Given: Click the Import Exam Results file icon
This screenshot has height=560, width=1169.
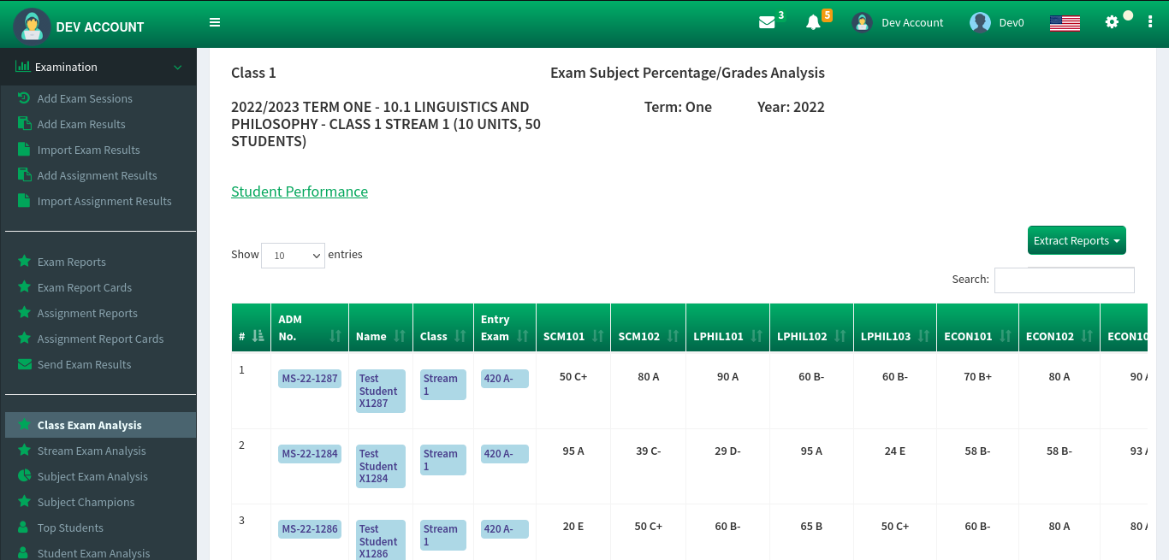Looking at the screenshot, I should click(23, 150).
